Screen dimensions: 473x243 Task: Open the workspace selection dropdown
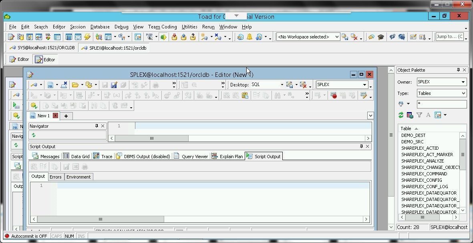[337, 37]
